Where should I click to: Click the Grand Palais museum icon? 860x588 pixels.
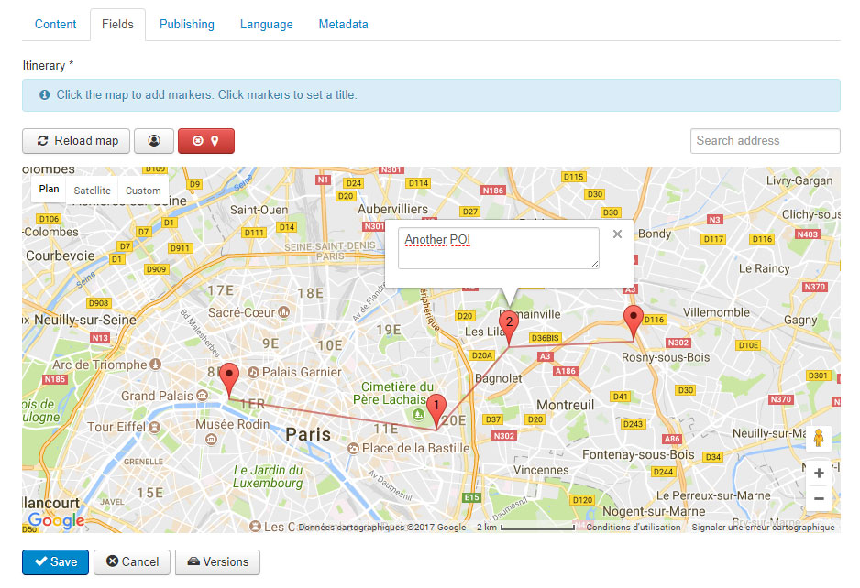click(202, 395)
